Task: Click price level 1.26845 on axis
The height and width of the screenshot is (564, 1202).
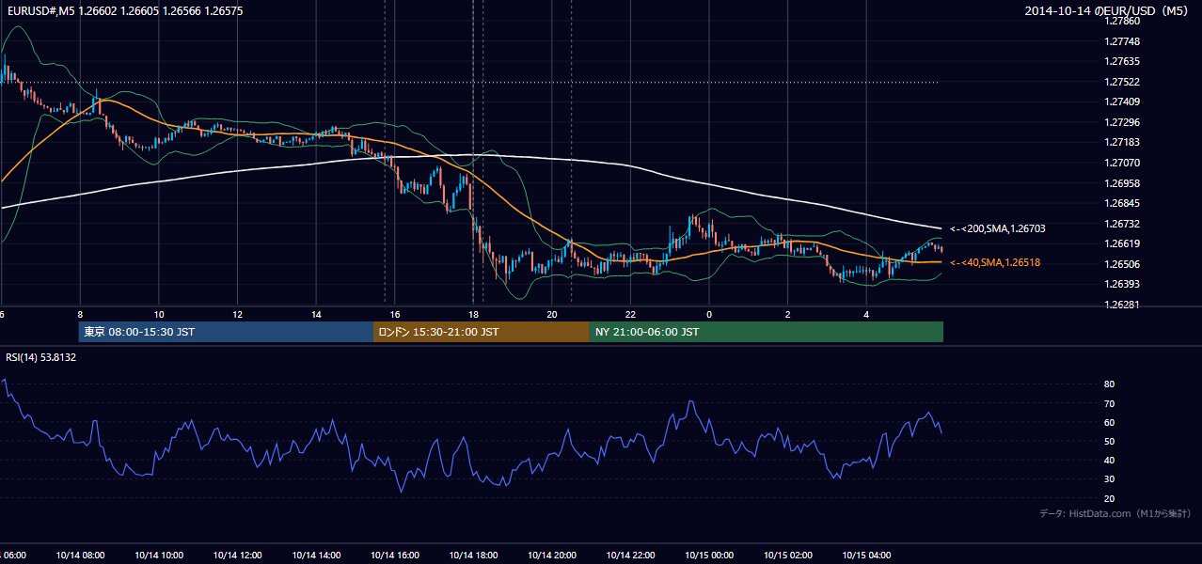Action: coord(1121,203)
